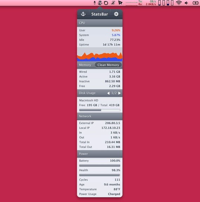Click the Out rate value 1 KB/s
Image resolution: width=200 pixels, height=202 pixels.
[115, 137]
